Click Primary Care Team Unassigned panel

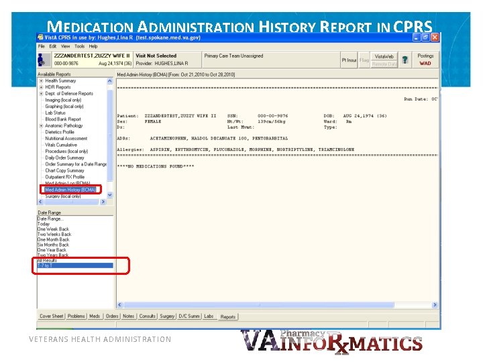(271, 60)
